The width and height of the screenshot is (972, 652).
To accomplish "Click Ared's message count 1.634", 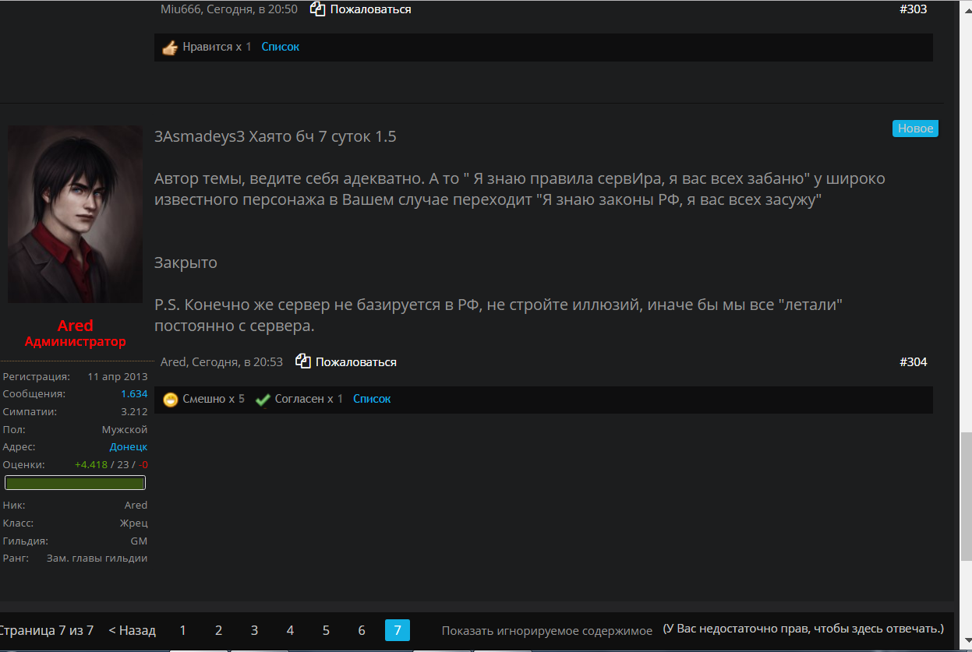I will (134, 394).
